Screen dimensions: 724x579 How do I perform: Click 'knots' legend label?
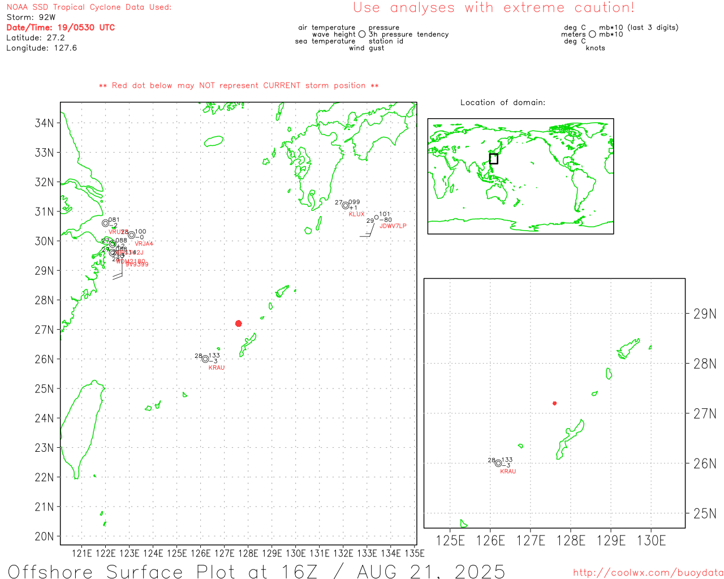pyautogui.click(x=596, y=48)
